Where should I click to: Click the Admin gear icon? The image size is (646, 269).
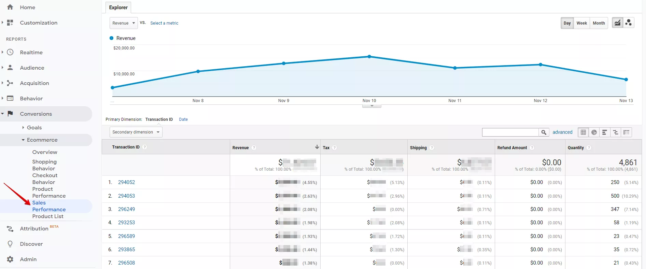coord(10,259)
